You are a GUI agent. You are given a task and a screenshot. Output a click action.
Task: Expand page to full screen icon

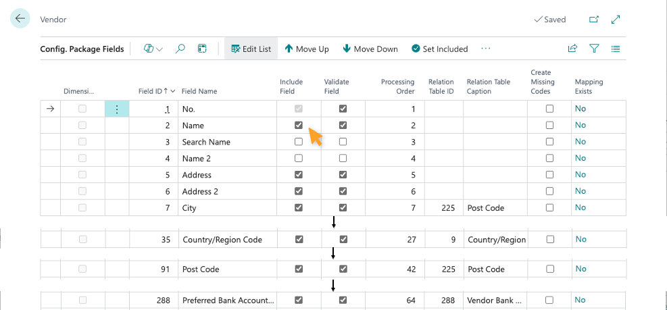coord(616,19)
